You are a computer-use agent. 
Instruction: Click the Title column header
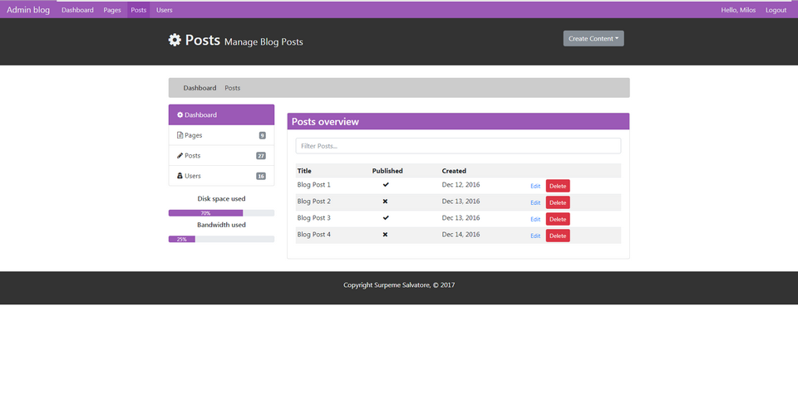[304, 171]
